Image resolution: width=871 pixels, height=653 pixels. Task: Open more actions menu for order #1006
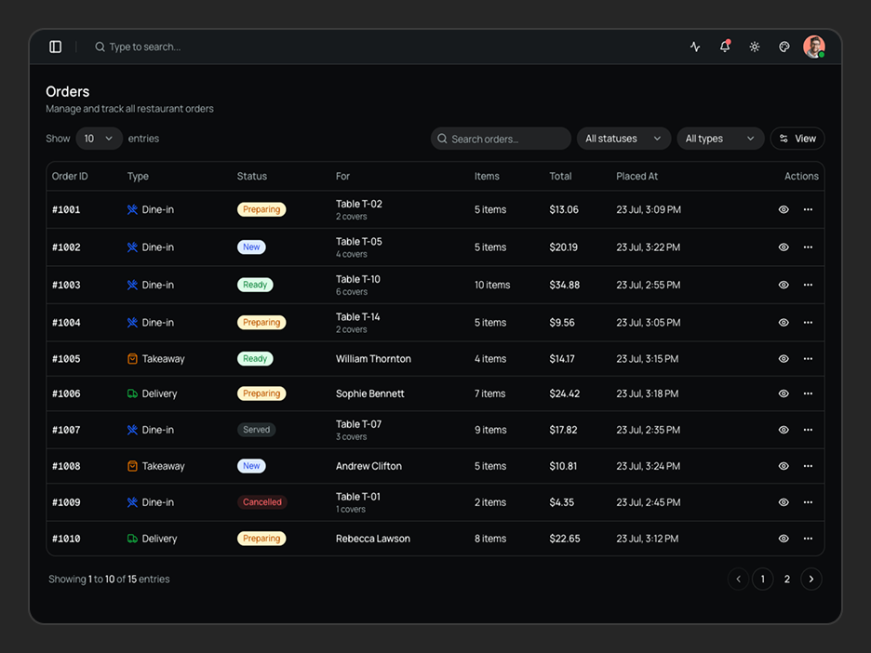point(808,393)
